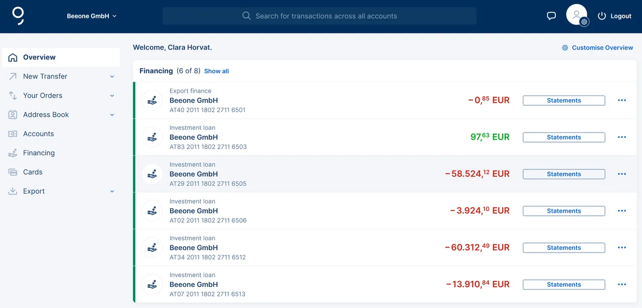Click the Export finance account icon
The width and height of the screenshot is (642, 308).
point(152,100)
